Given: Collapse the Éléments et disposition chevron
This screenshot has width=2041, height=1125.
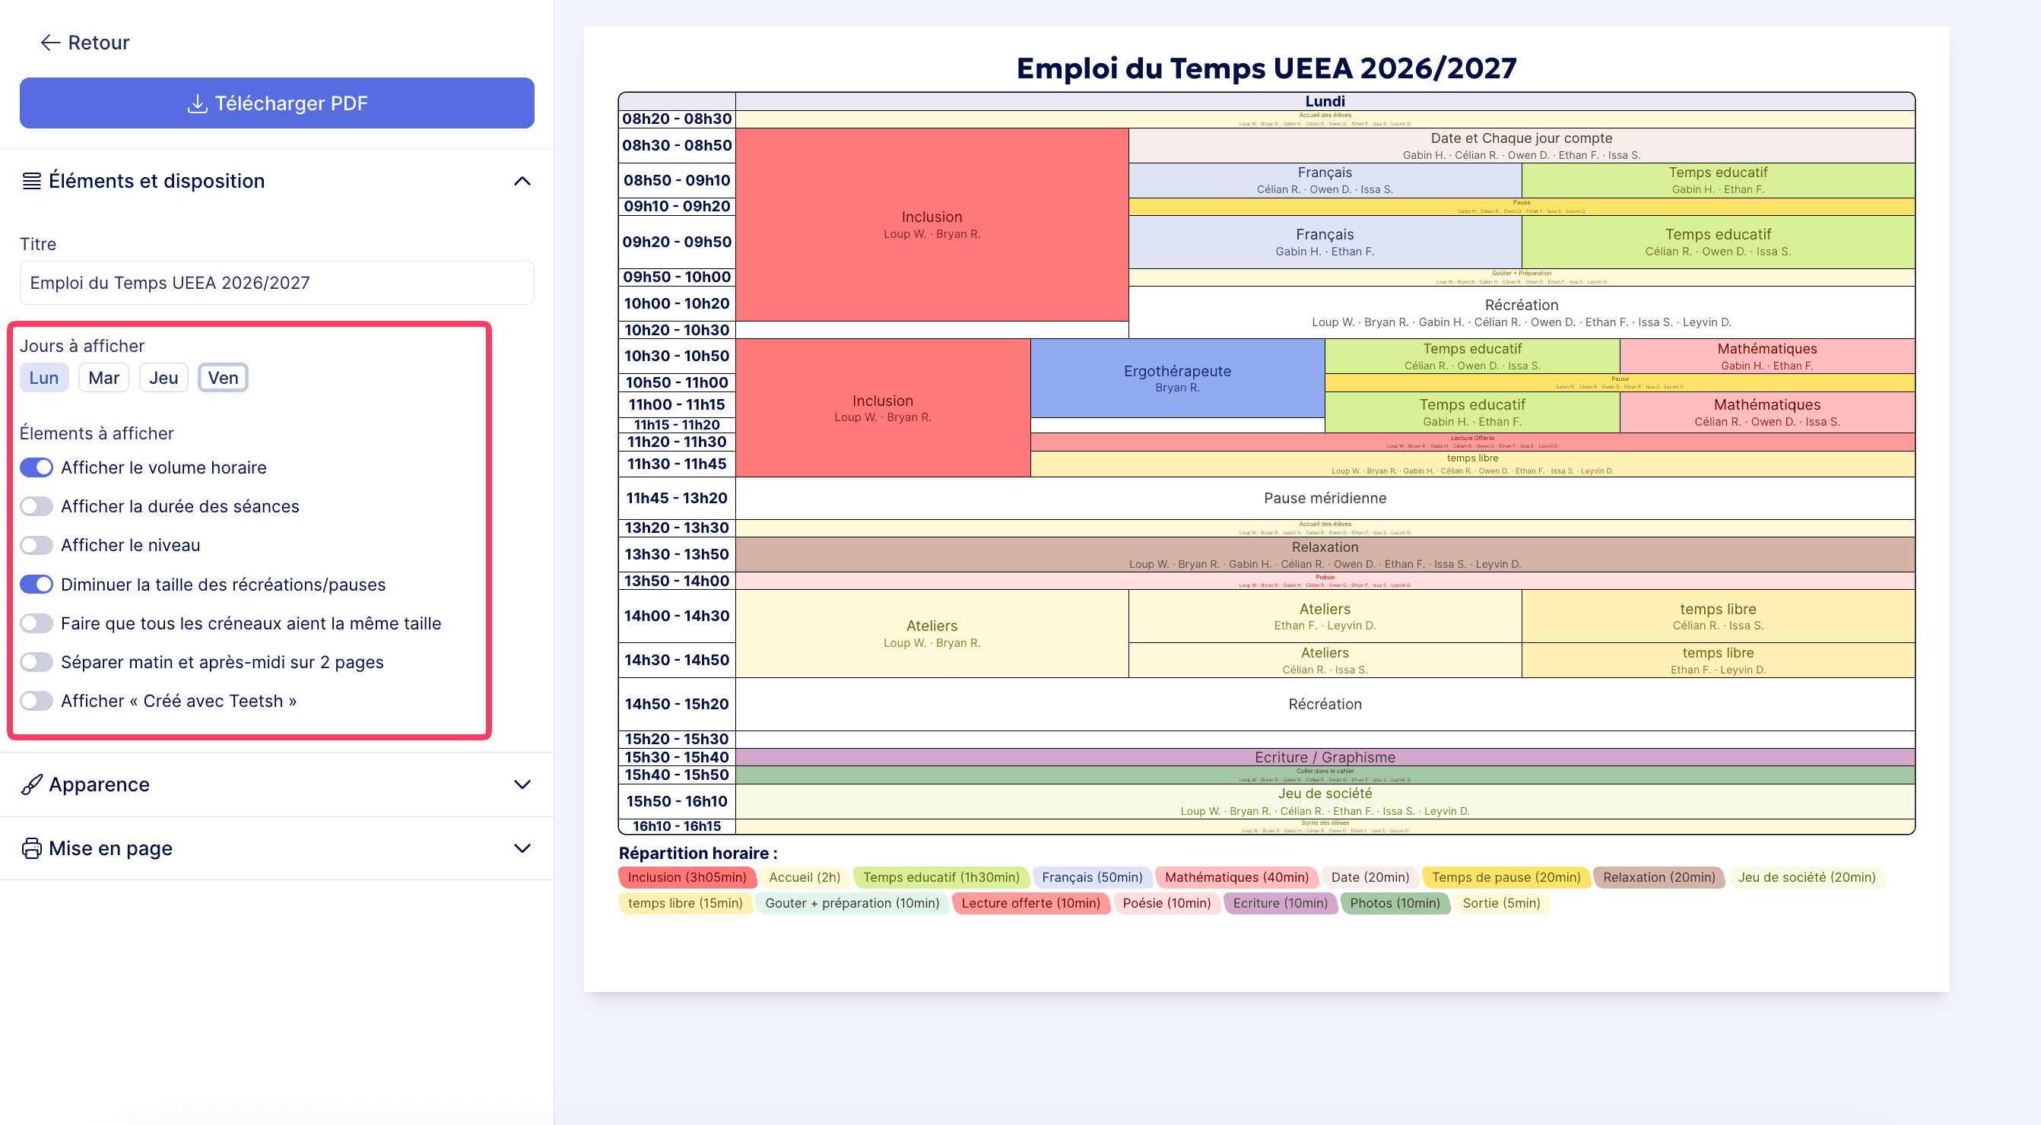Looking at the screenshot, I should pyautogui.click(x=522, y=182).
